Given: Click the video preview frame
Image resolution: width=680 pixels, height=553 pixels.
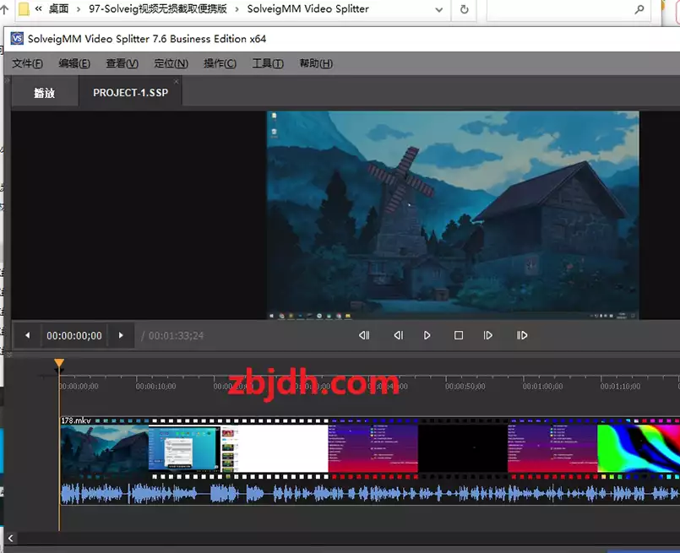Looking at the screenshot, I should (453, 215).
